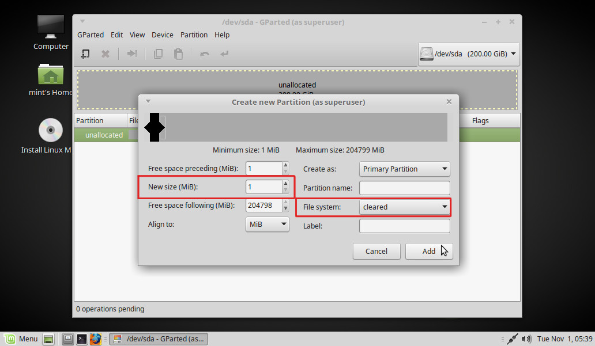
Task: Expand the Create as Primary Partition dropdown
Action: click(x=405, y=169)
